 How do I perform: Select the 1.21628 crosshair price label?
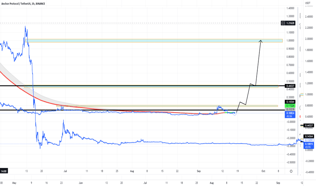point(290,23)
